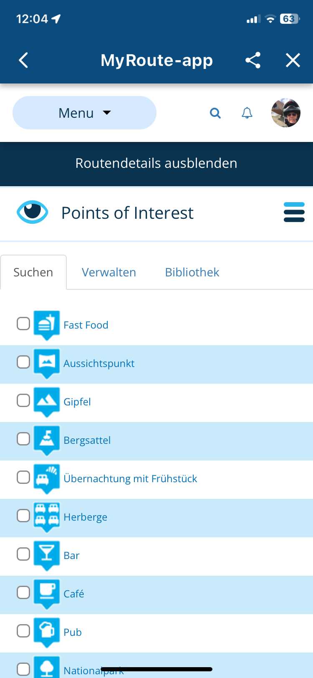Tap the share icon in header
The width and height of the screenshot is (313, 678).
253,61
